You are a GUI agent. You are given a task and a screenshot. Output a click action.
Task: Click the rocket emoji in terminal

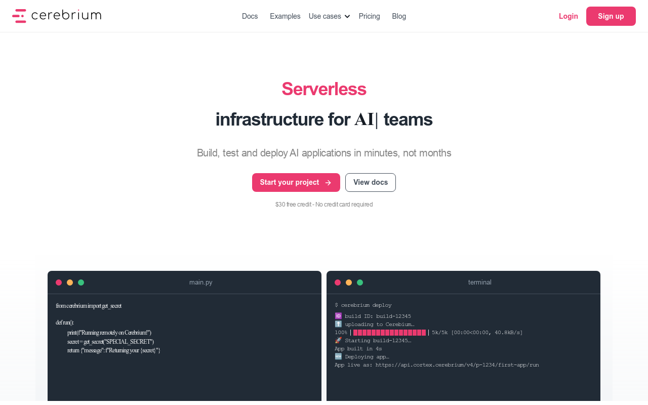click(x=338, y=340)
